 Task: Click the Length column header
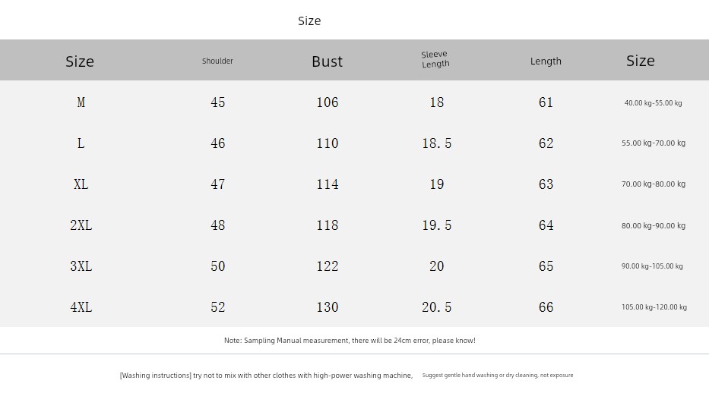(546, 61)
